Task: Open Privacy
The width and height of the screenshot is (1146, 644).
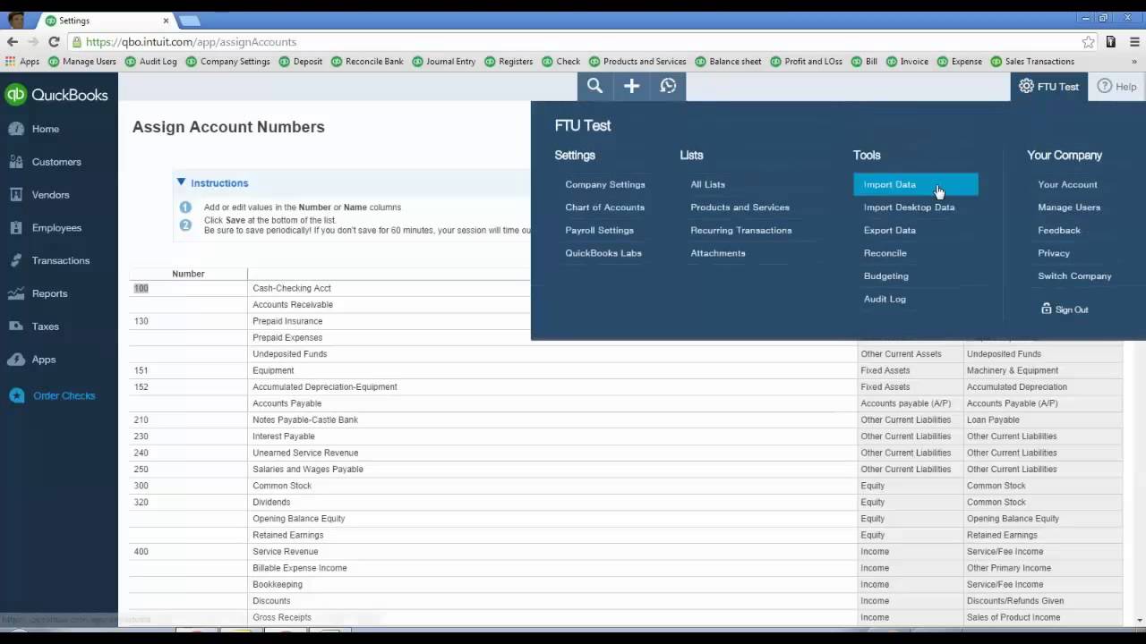Action: click(1054, 253)
